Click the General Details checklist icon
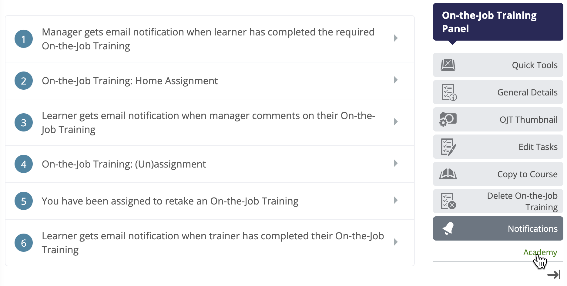Image resolution: width=567 pixels, height=286 pixels. click(449, 92)
